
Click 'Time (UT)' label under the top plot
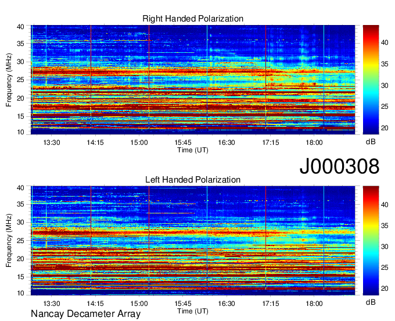tap(193, 150)
